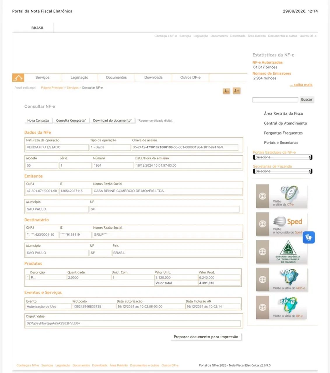Open Área Restrita do Fisco link
Viewport: 330px width, 373px height.
coord(283,114)
